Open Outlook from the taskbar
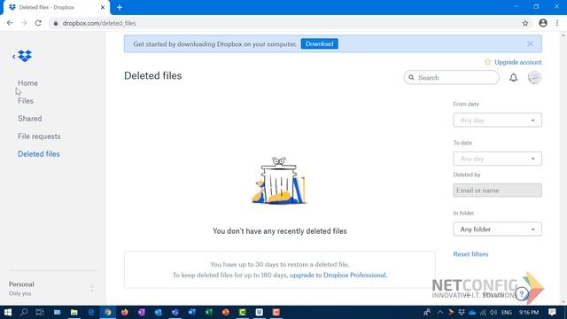 point(158,312)
